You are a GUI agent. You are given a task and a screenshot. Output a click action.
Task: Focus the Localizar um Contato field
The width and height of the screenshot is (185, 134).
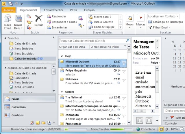(x=163, y=16)
